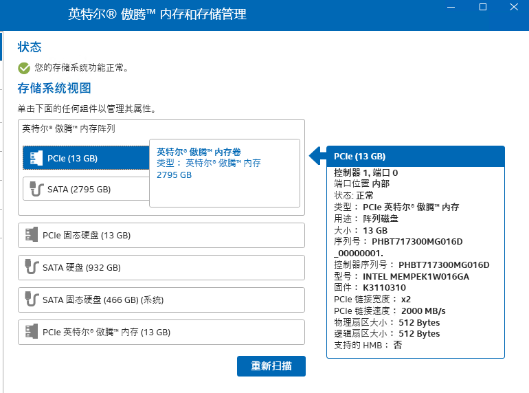Screen dimensions: 529x393
Task: Click the SATA 硬盘 (932 GB) cable icon
Action: pos(32,267)
